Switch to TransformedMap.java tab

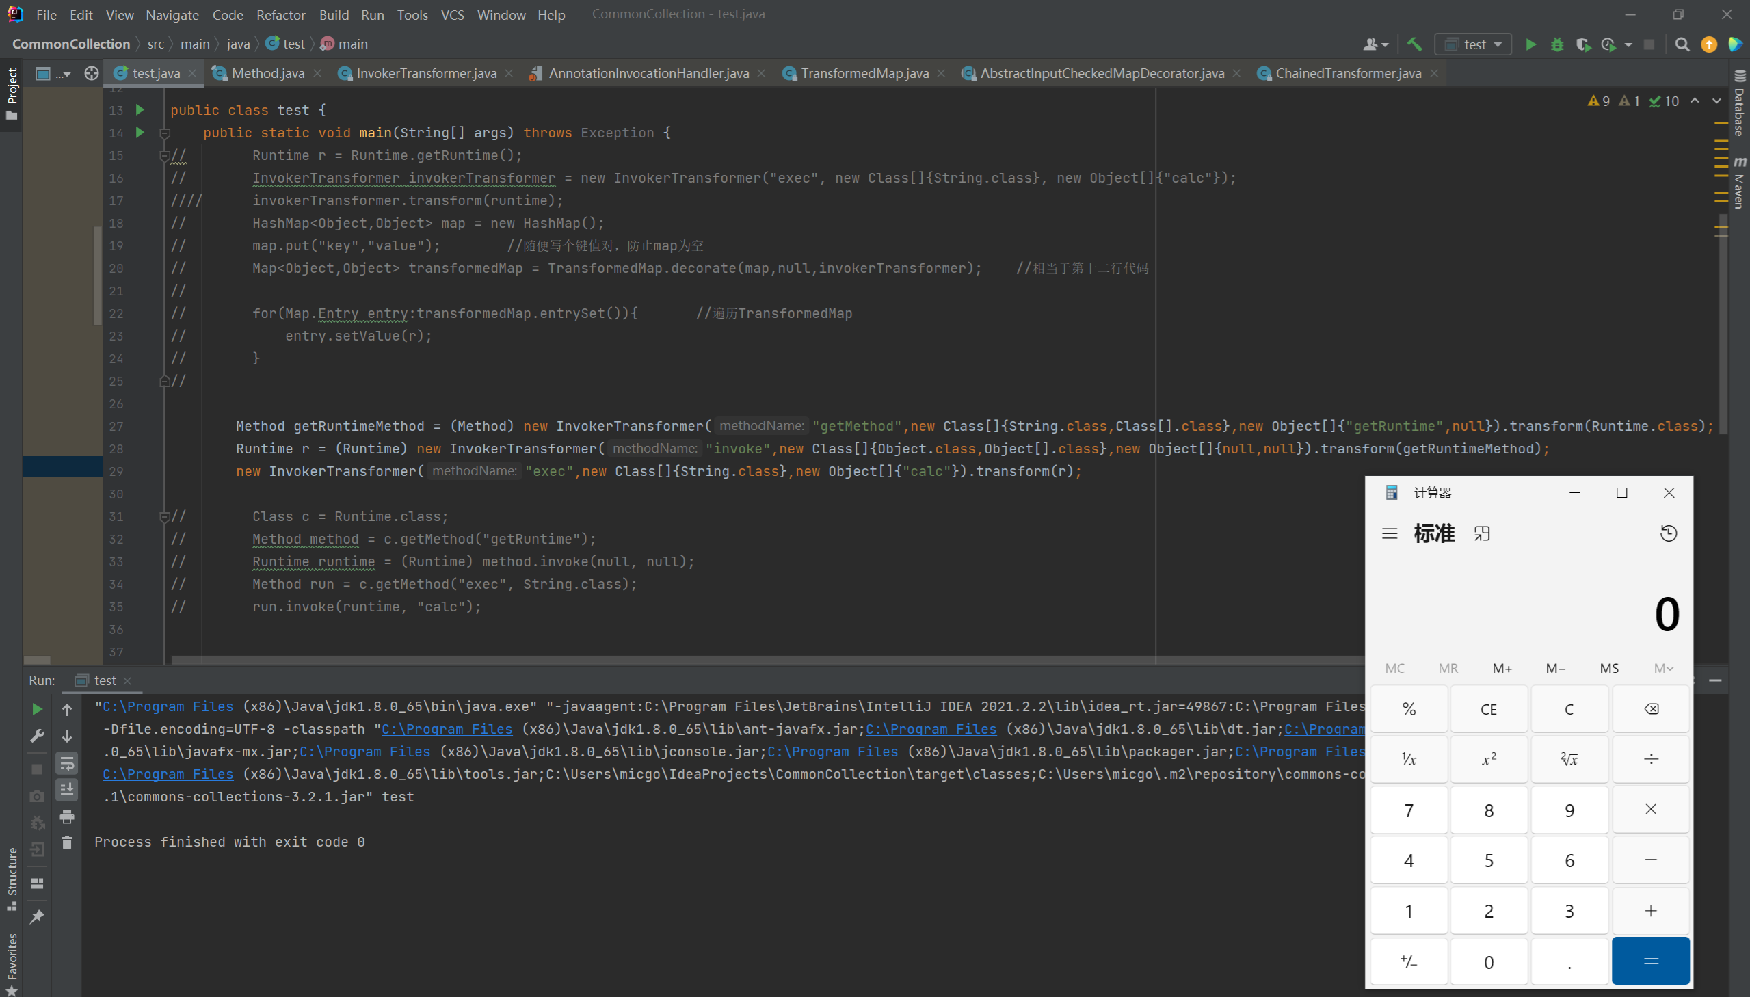click(864, 73)
